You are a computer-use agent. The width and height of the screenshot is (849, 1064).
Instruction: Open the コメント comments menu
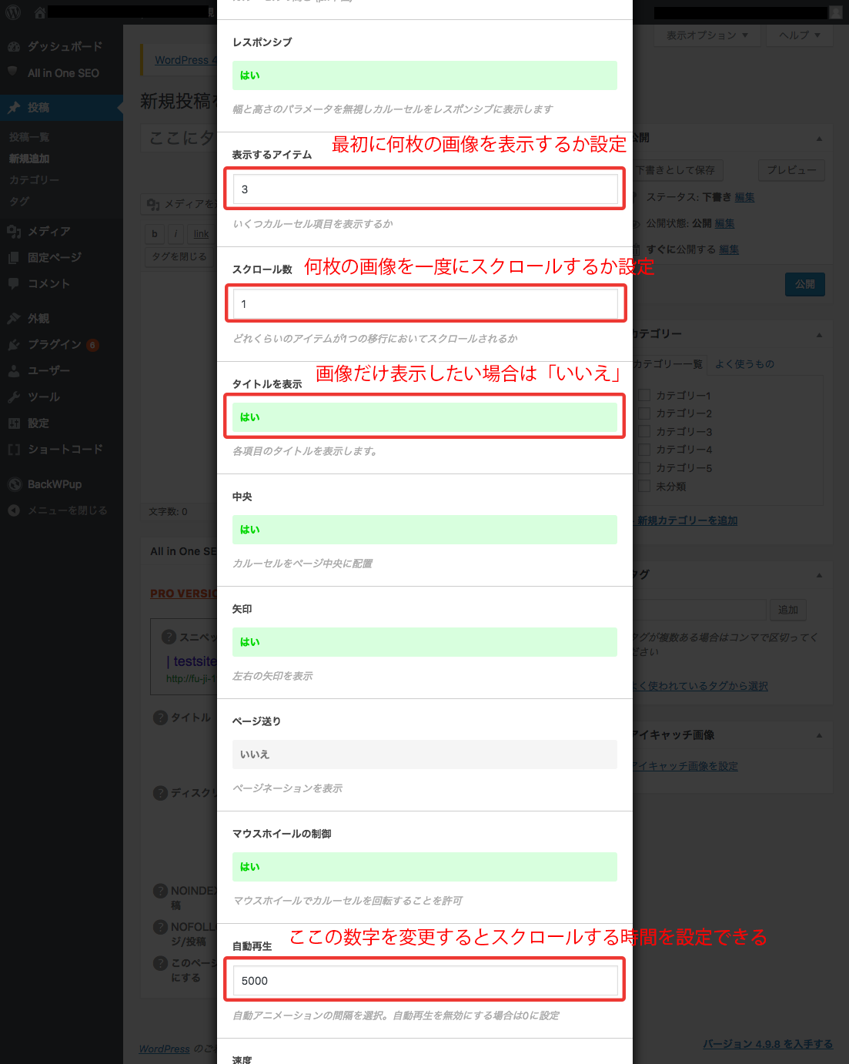[x=48, y=283]
